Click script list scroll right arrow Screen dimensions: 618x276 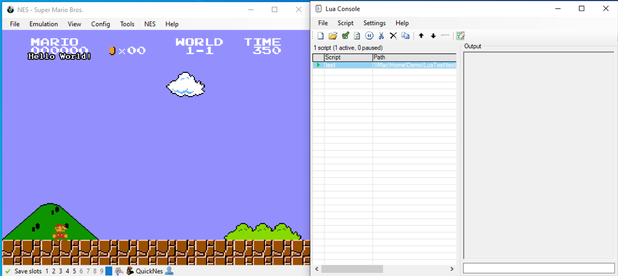coord(452,269)
